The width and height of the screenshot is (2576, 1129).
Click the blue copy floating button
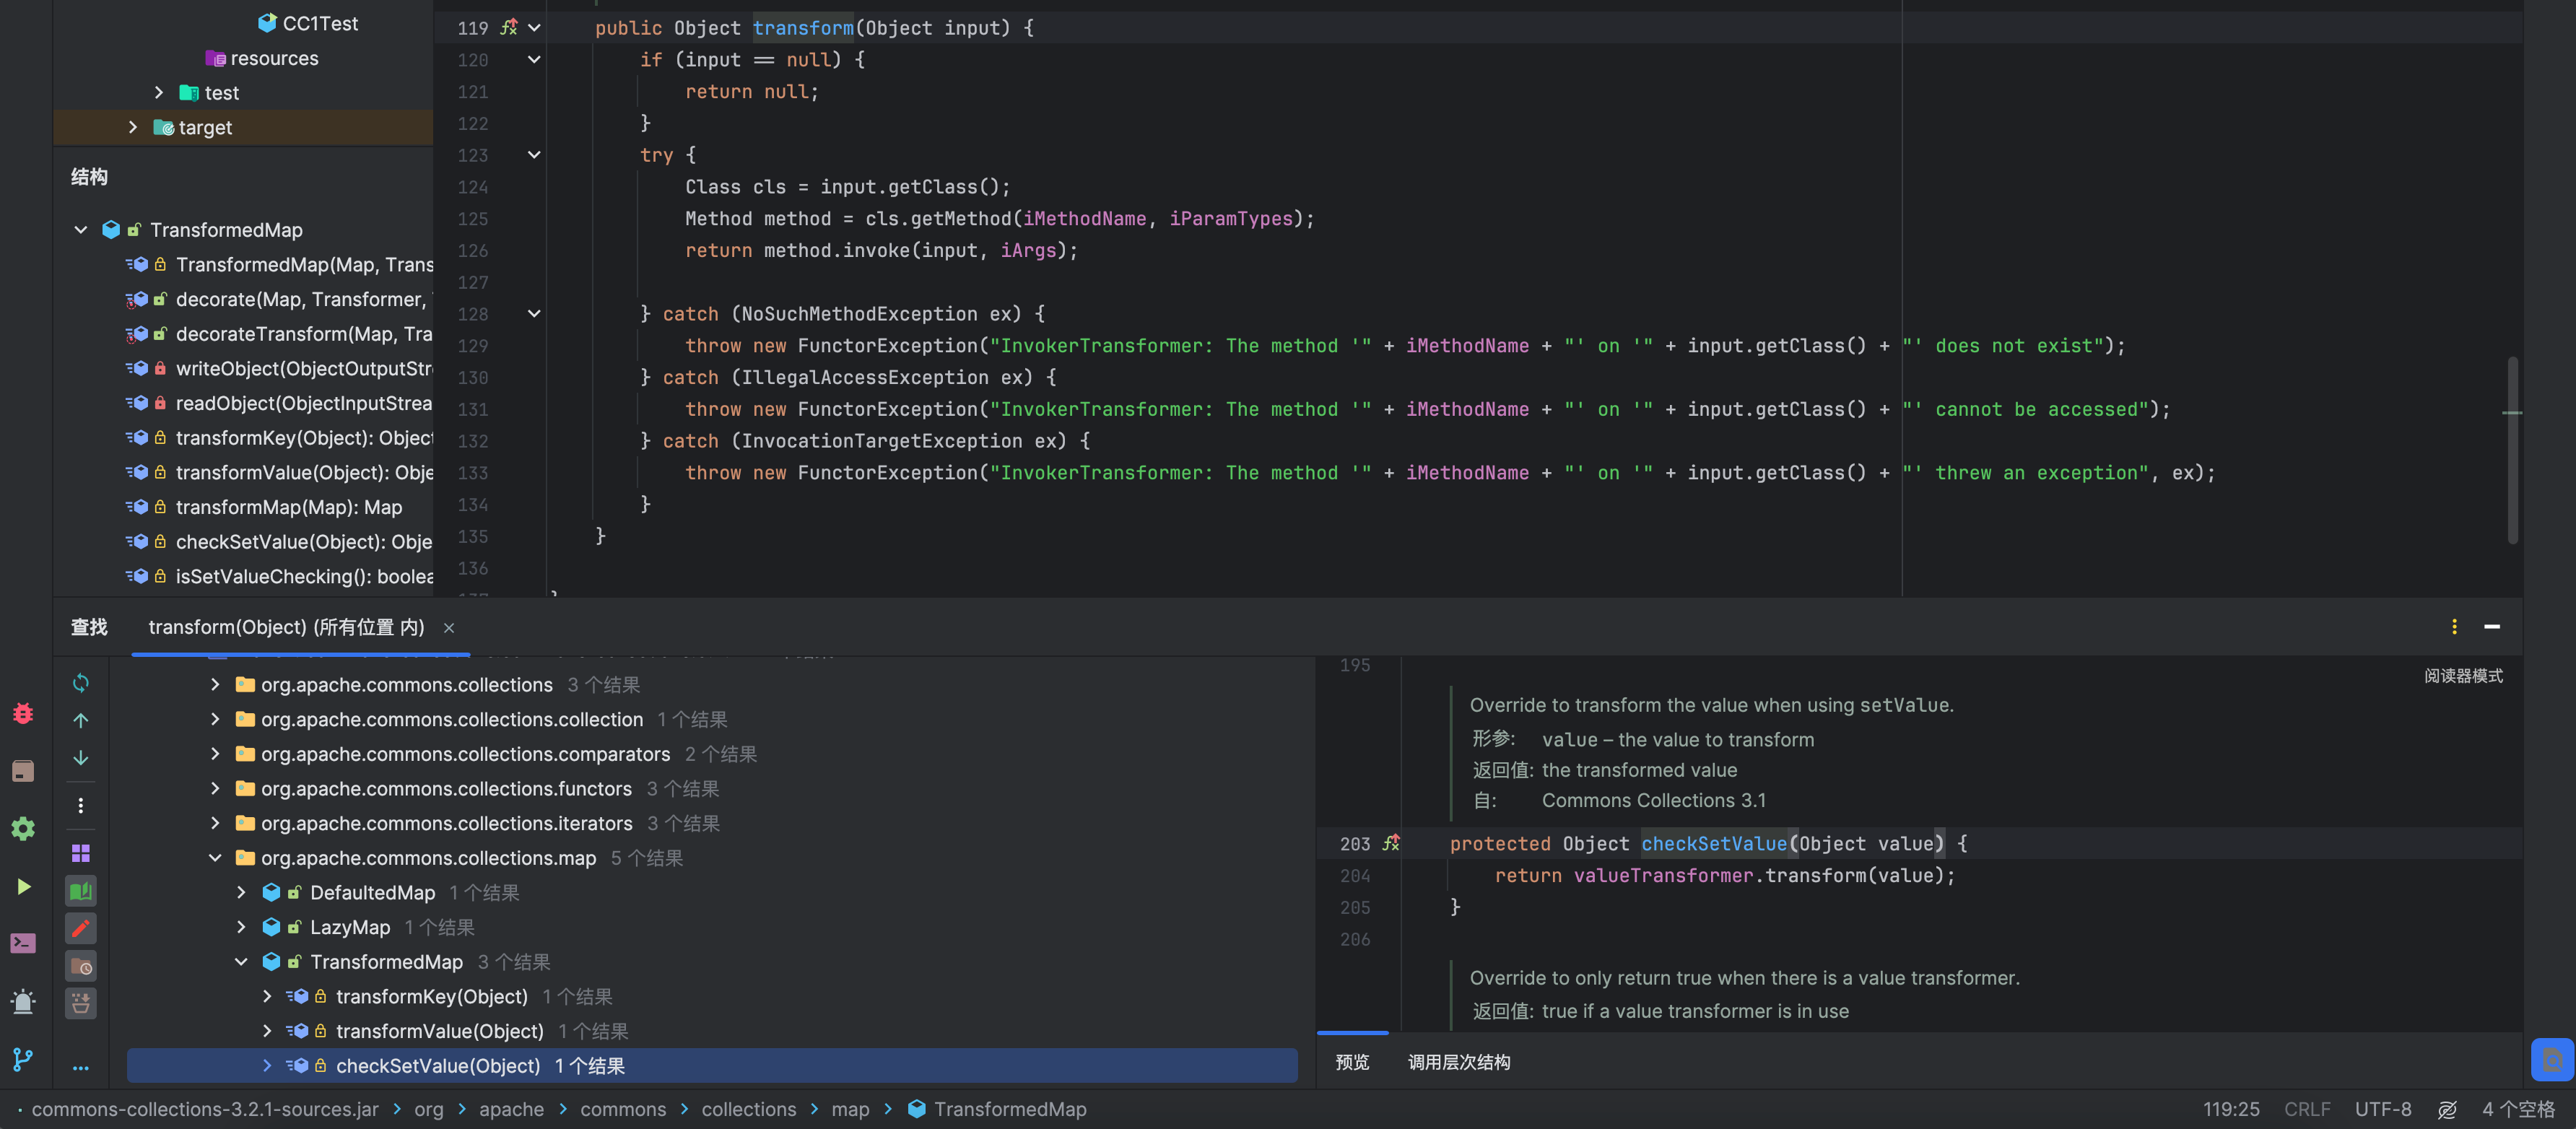point(2552,1060)
